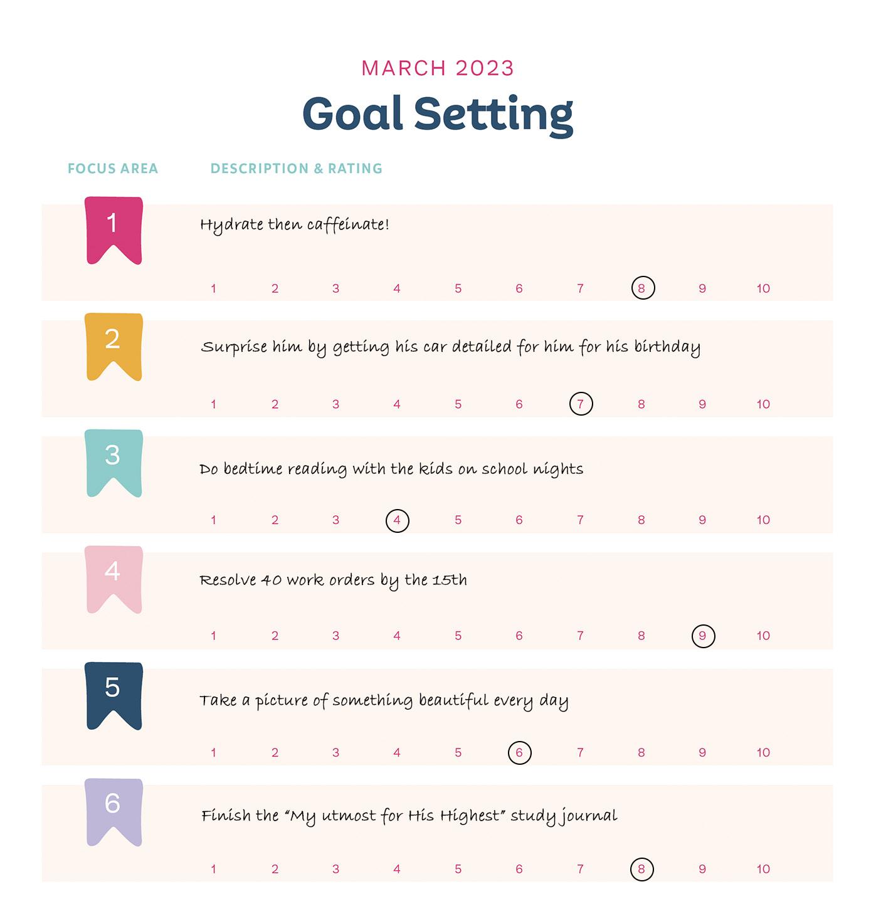Screen dimensions: 871x909
Task: Set rating 10 for the hydrate goal
Action: 763,288
